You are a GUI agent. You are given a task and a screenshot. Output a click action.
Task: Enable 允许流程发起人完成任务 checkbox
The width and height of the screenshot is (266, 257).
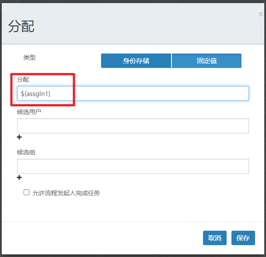click(27, 192)
